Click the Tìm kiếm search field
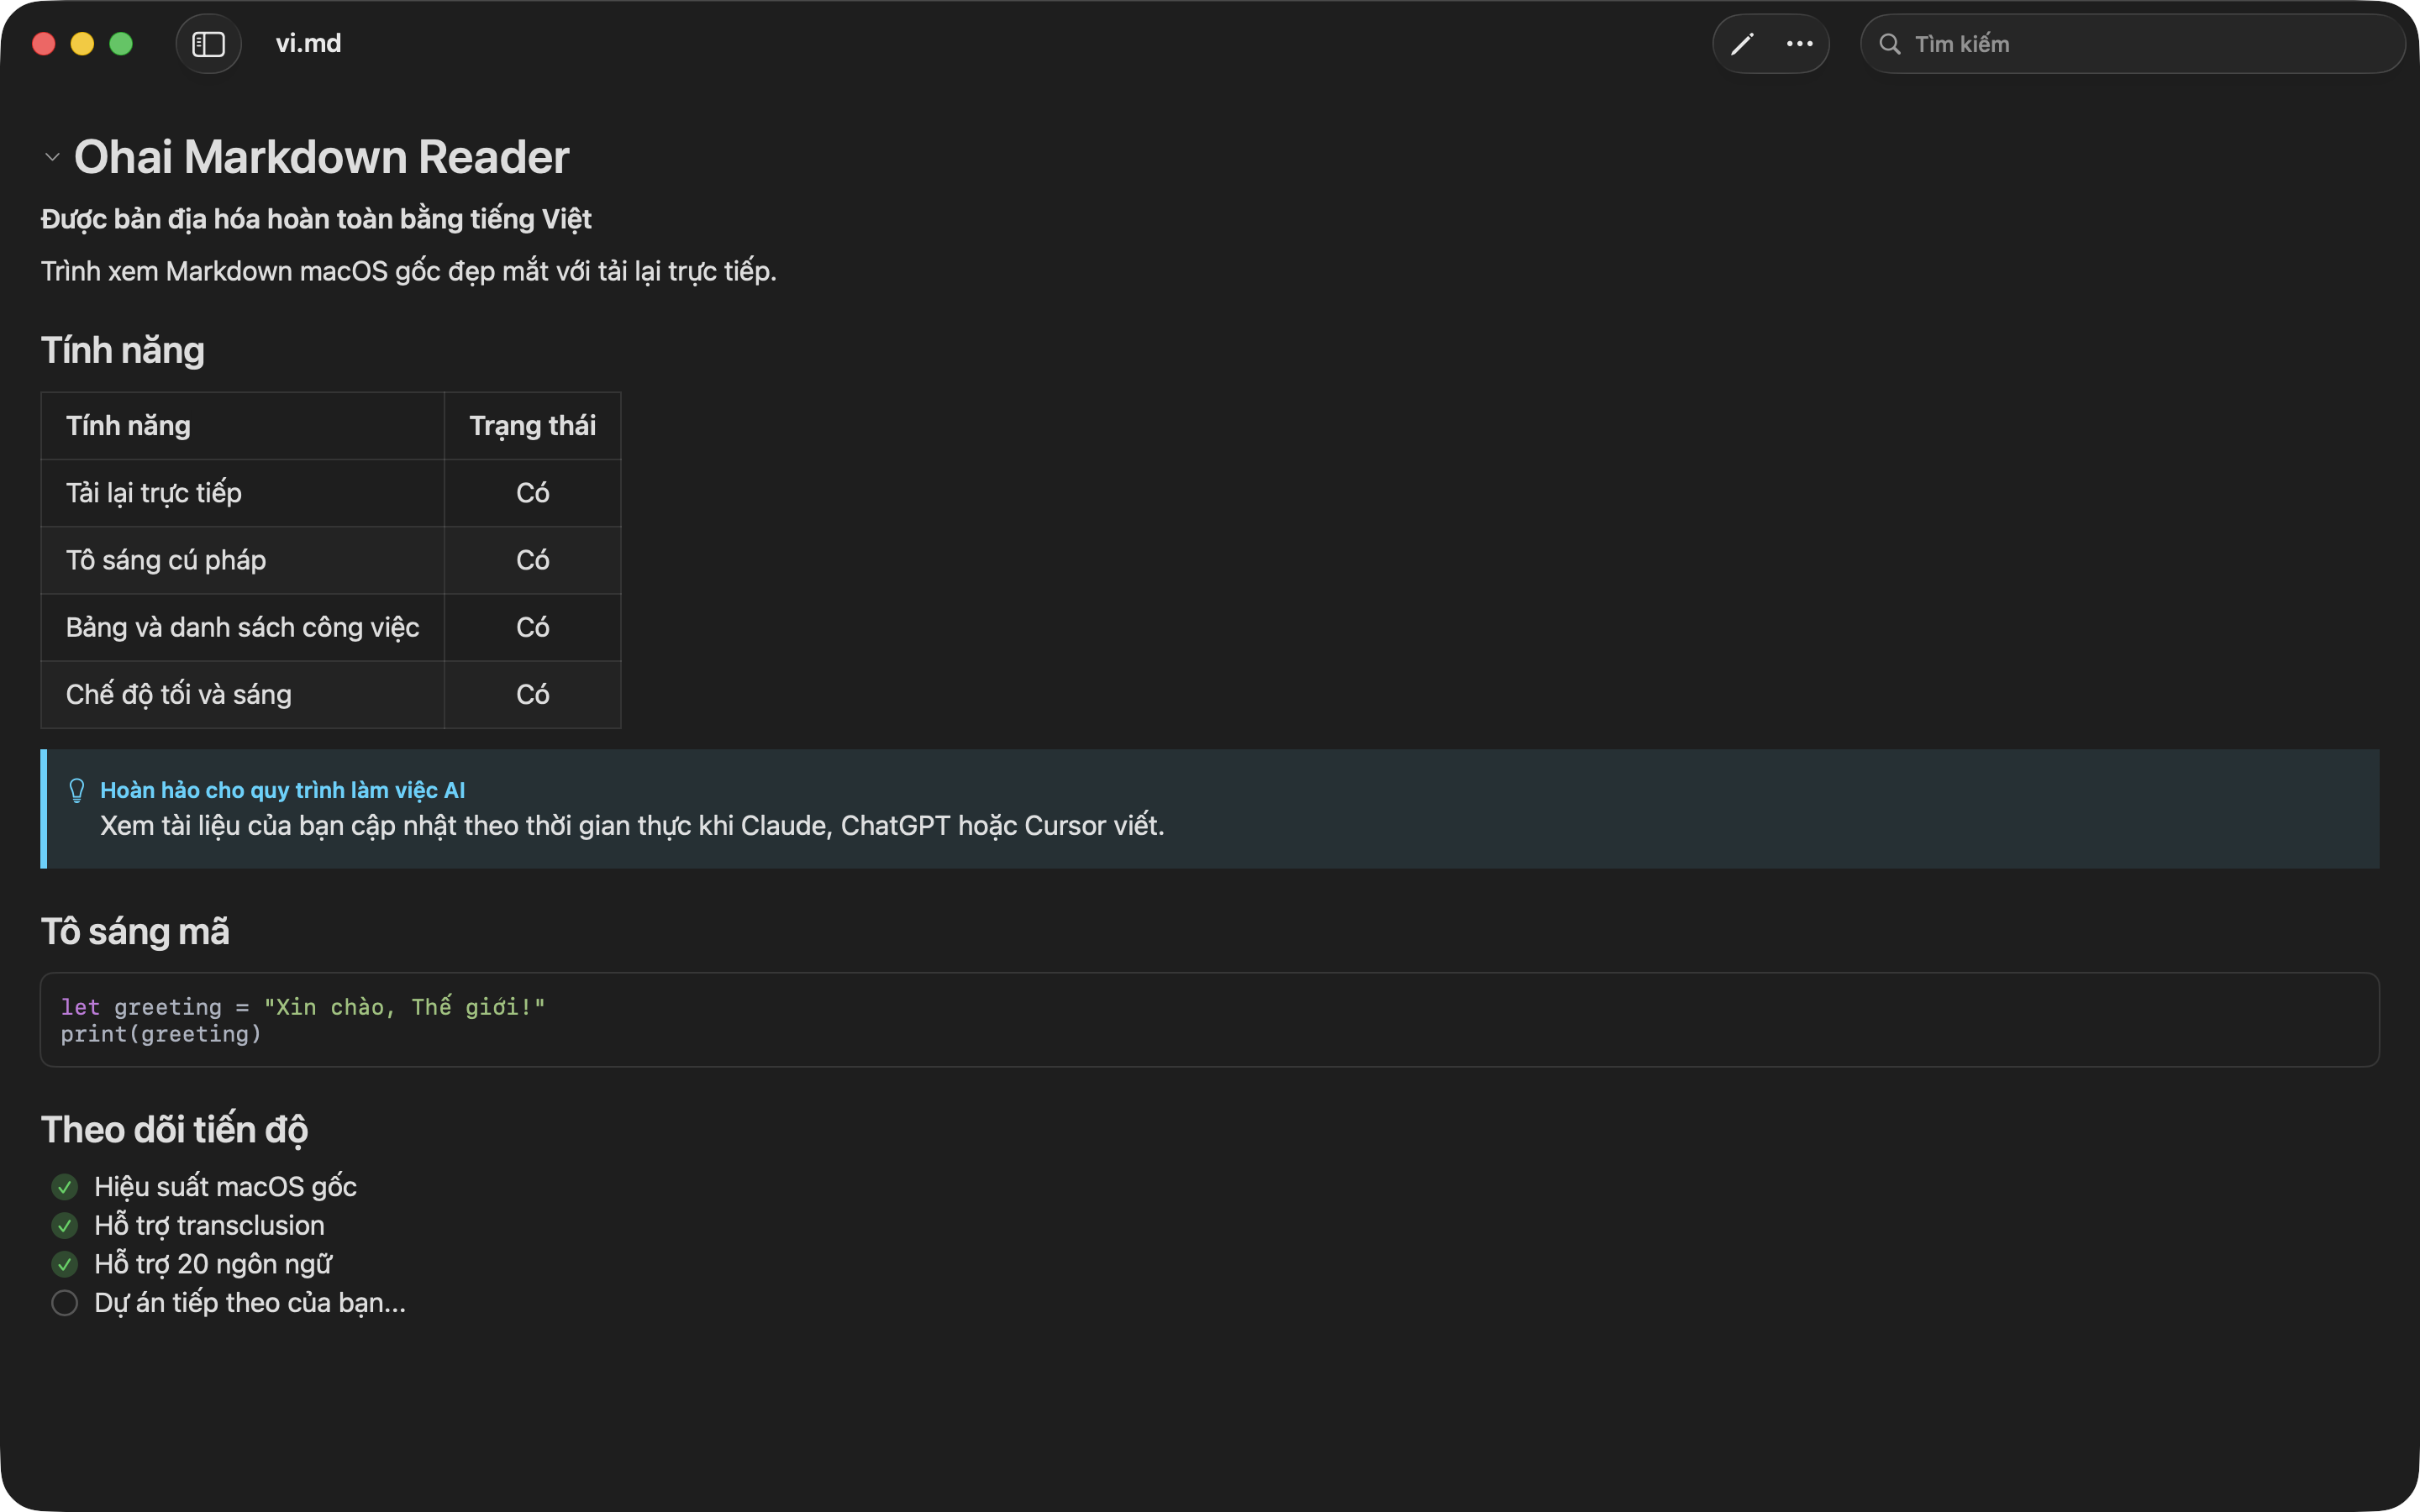This screenshot has height=1512, width=2420. pyautogui.click(x=2150, y=44)
